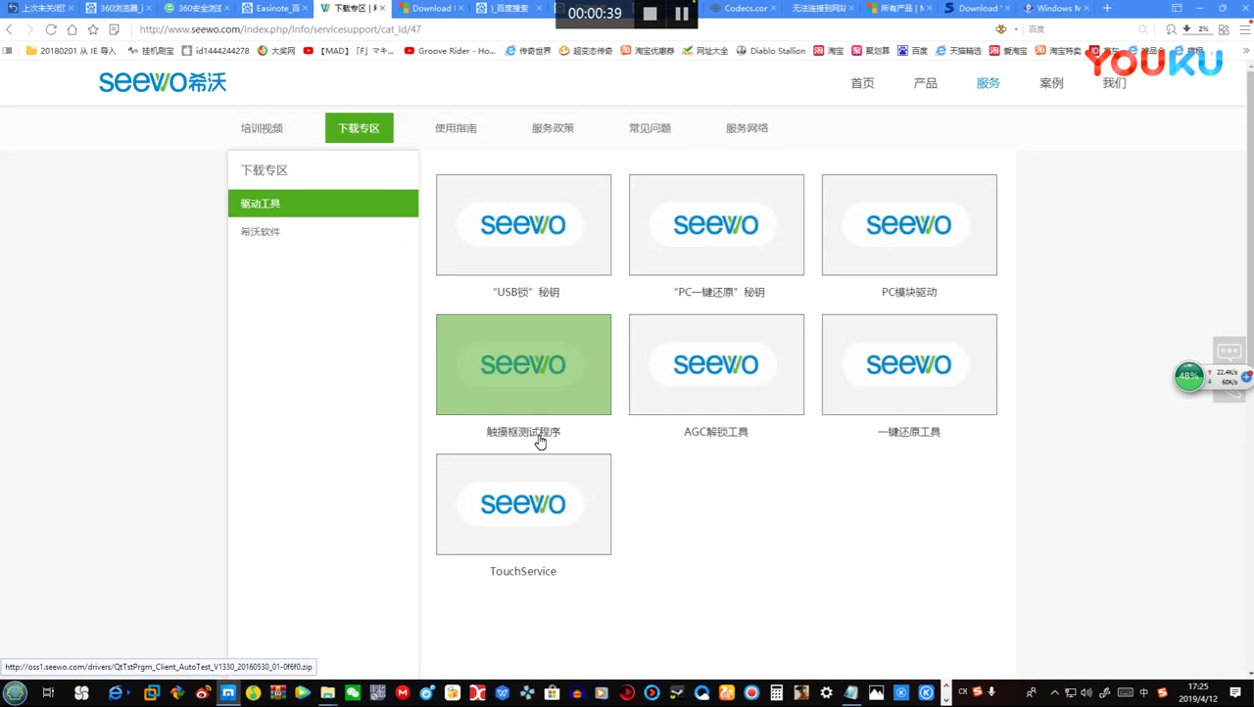Switch to the 常见问题 sub-tab

pyautogui.click(x=650, y=128)
